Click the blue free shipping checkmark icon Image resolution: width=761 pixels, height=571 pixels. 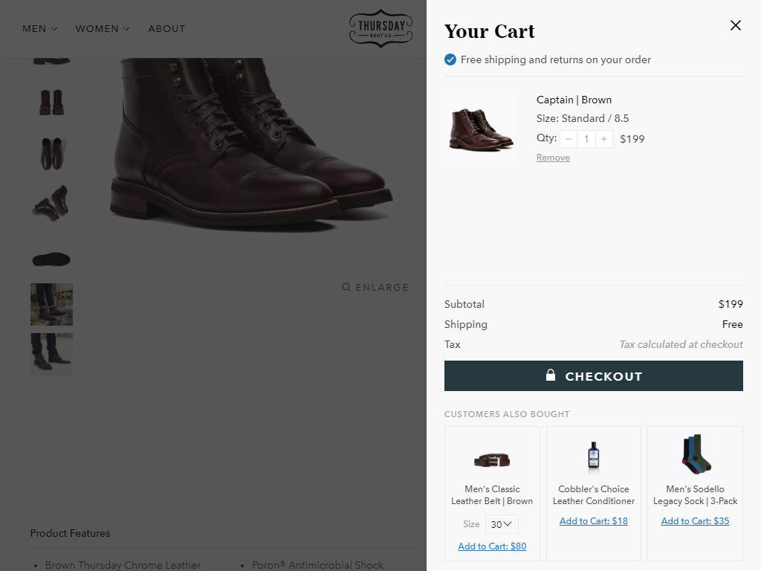pos(450,59)
